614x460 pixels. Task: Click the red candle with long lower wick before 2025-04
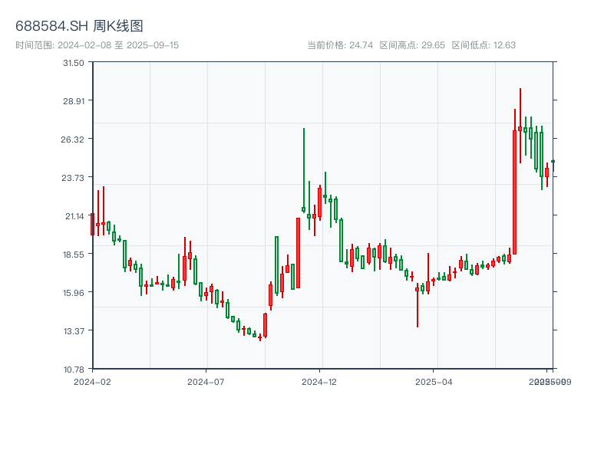click(417, 290)
